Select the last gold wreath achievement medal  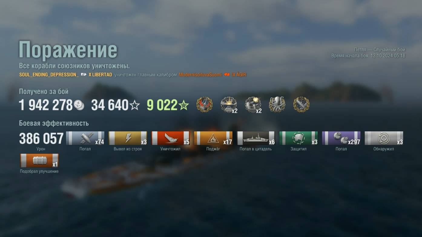(301, 105)
